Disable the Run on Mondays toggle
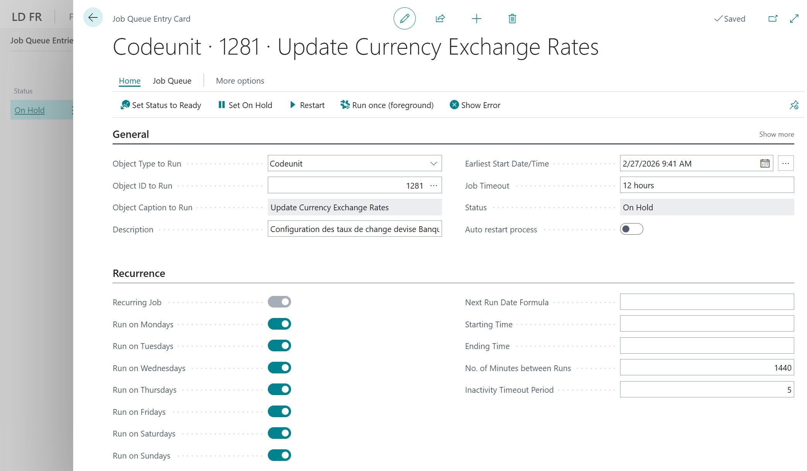 (279, 324)
